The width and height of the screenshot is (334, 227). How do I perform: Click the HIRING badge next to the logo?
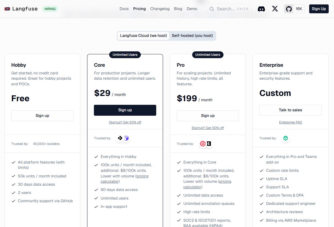(50, 9)
